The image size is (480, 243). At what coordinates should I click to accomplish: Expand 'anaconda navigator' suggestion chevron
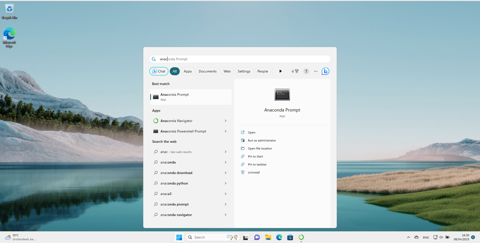point(225,215)
